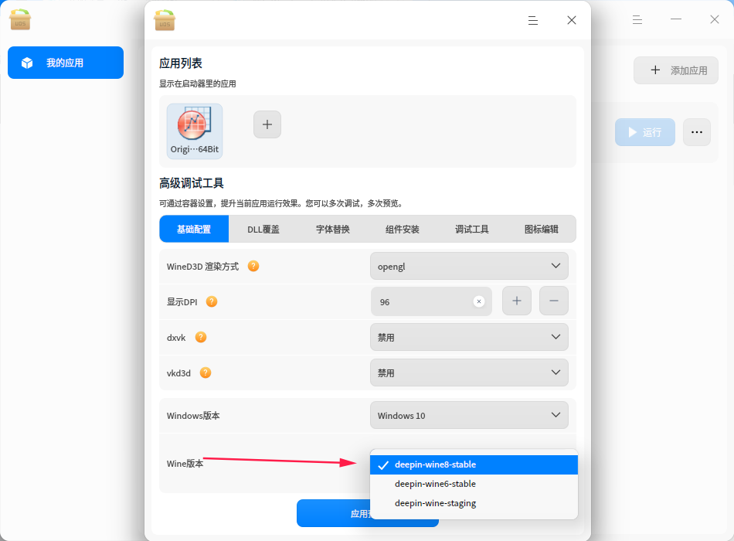Open the dialog hamburger menu
Screen dimensions: 734x541
point(532,21)
